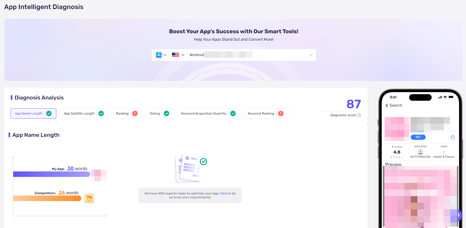Screen dimensions: 466x228
Task: Switch to the App Subtitle Length tab
Action: click(84, 113)
